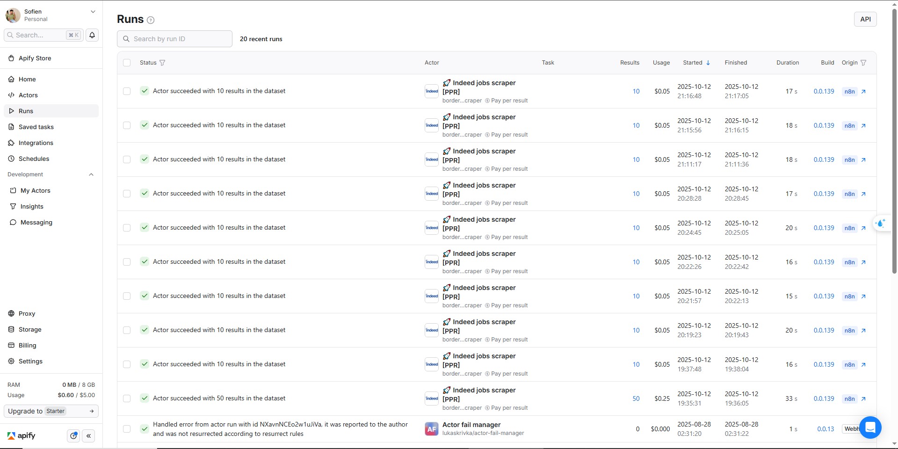Open external link for the 20:28:28 run

[863, 194]
